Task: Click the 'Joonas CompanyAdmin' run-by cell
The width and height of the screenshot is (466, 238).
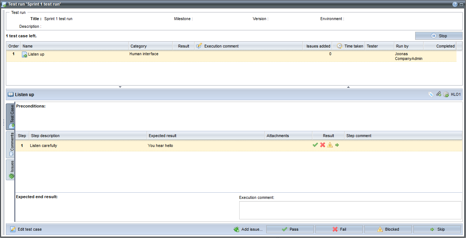Action: 409,56
